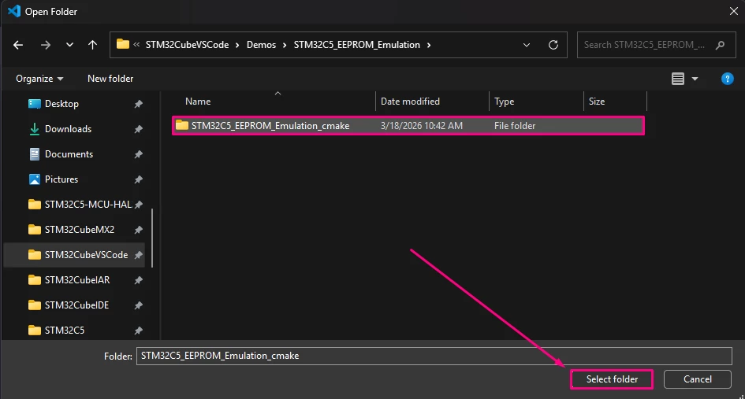Open STM32C5-MCU-HAL quick access folder
745x399 pixels.
pos(88,205)
